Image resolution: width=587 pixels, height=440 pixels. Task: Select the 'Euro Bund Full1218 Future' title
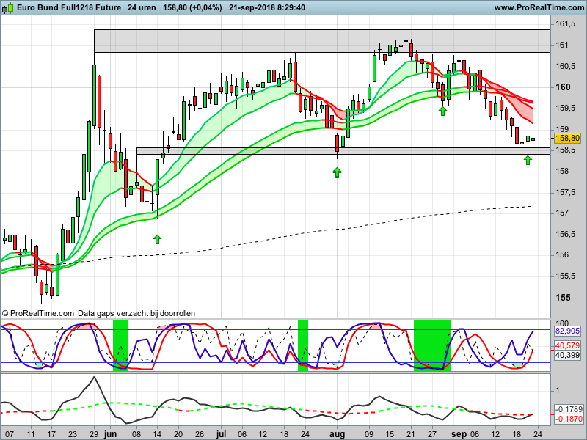coord(69,7)
